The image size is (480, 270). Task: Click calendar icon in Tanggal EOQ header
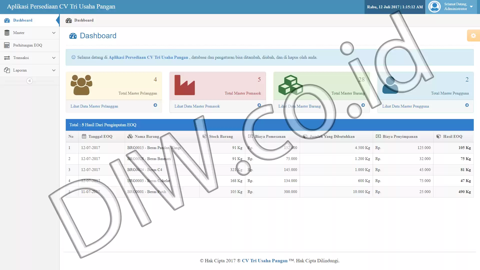click(84, 136)
